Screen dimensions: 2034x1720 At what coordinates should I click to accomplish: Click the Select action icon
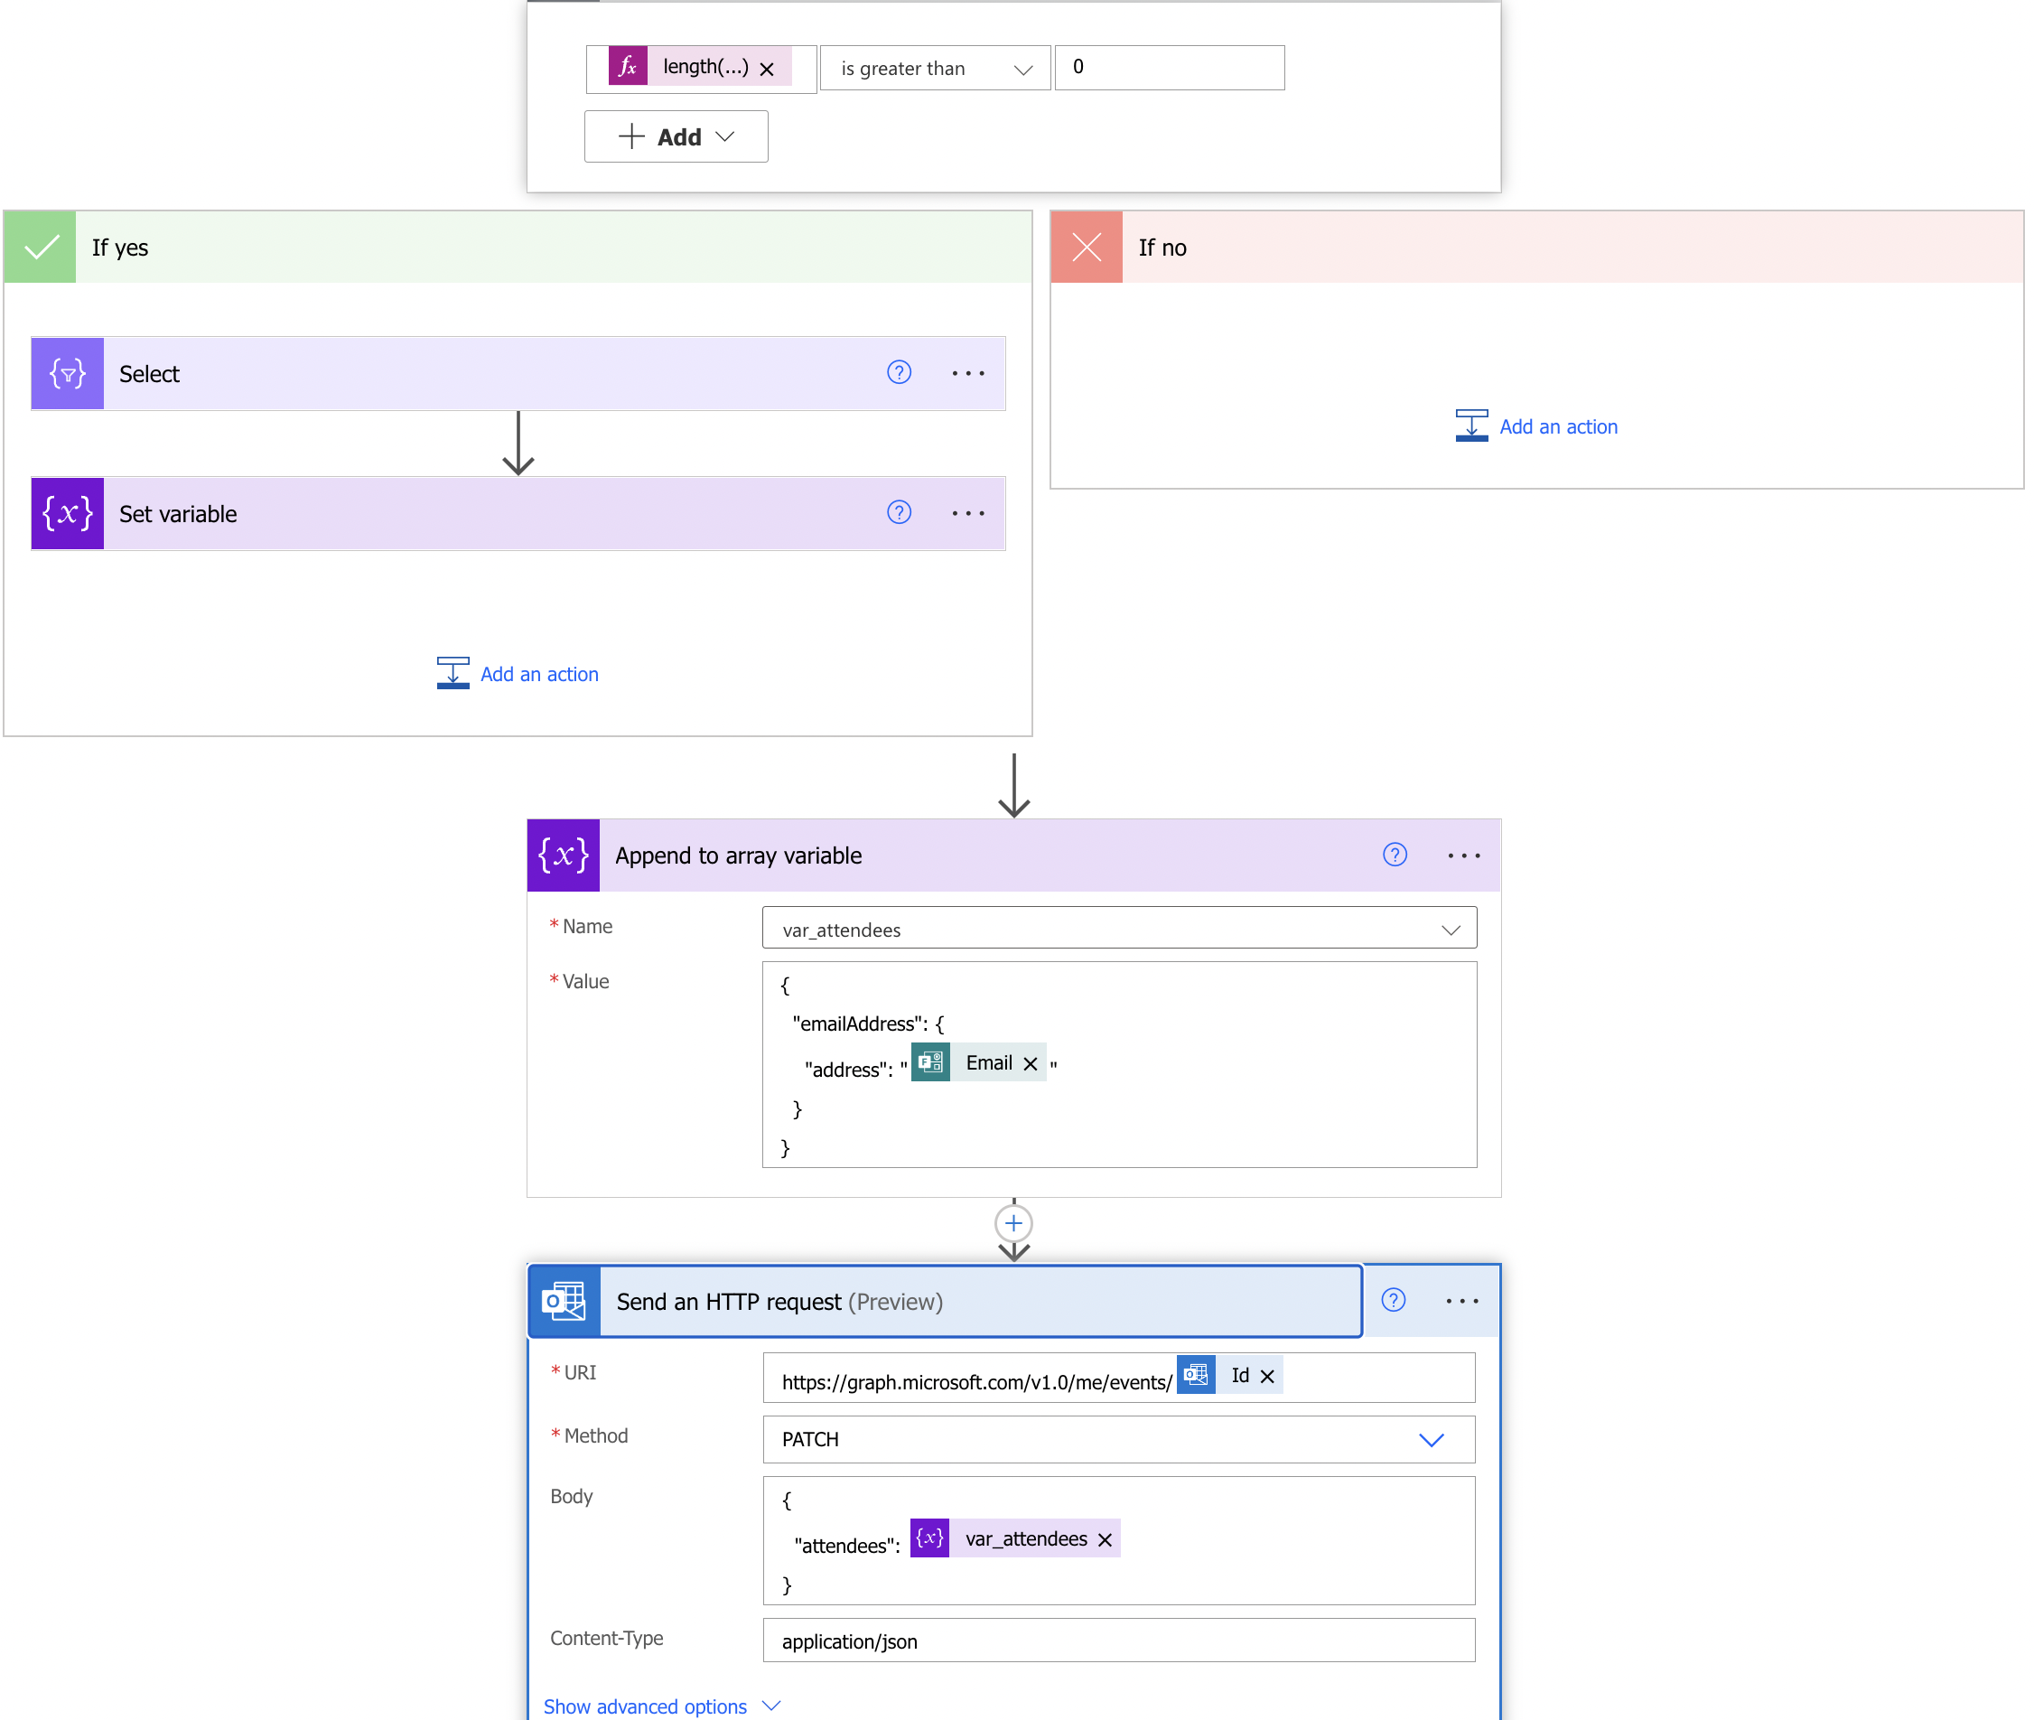(x=69, y=370)
